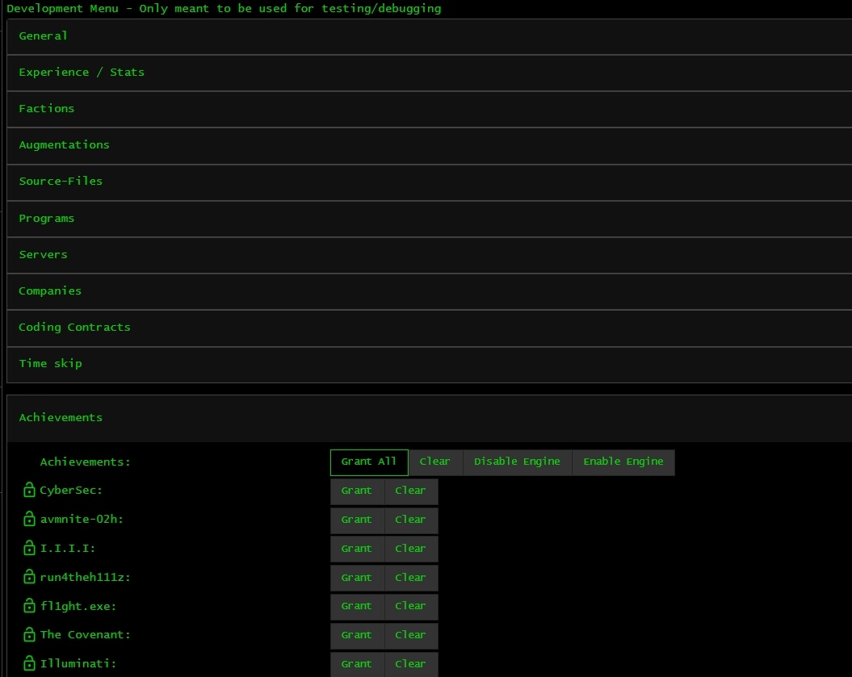Clear the I.I.I.I achievement
Image resolution: width=852 pixels, height=677 pixels.
[x=411, y=549]
